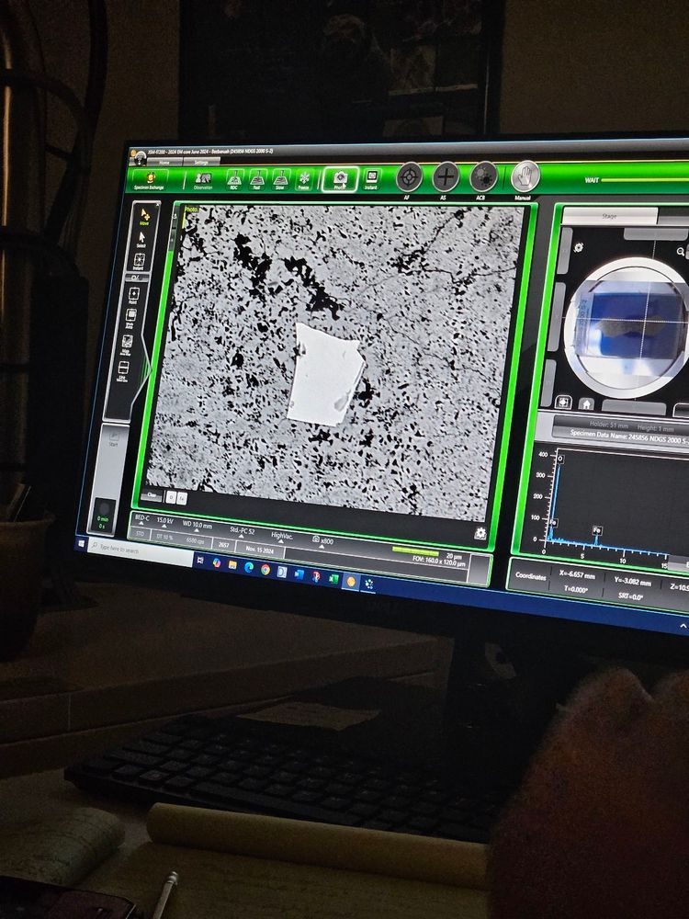
Task: Select Slow scan mode
Action: click(x=280, y=180)
